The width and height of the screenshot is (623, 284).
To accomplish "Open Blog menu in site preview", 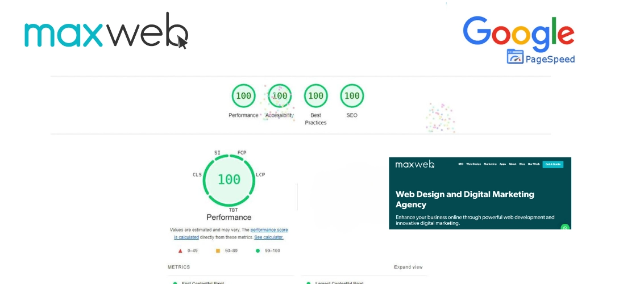I will click(522, 164).
